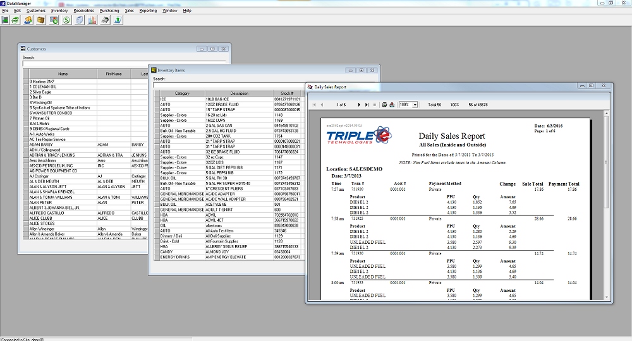This screenshot has height=341, width=632.
Task: Open the Purchasing menu
Action: [x=109, y=11]
